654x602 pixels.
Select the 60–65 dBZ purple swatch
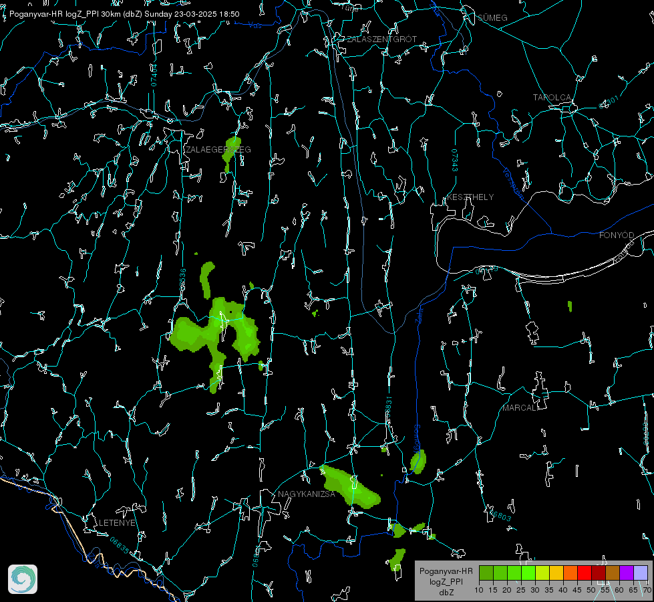click(627, 573)
